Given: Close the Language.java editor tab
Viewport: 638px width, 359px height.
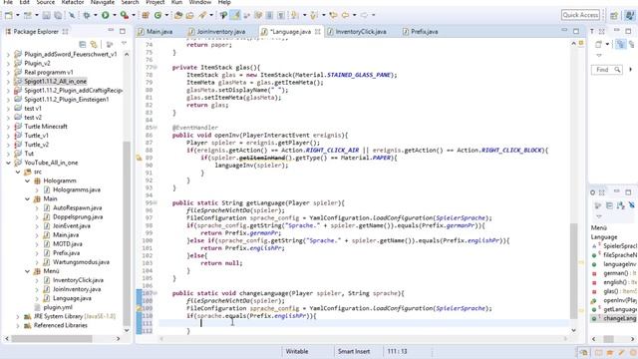Looking at the screenshot, I should tap(317, 32).
